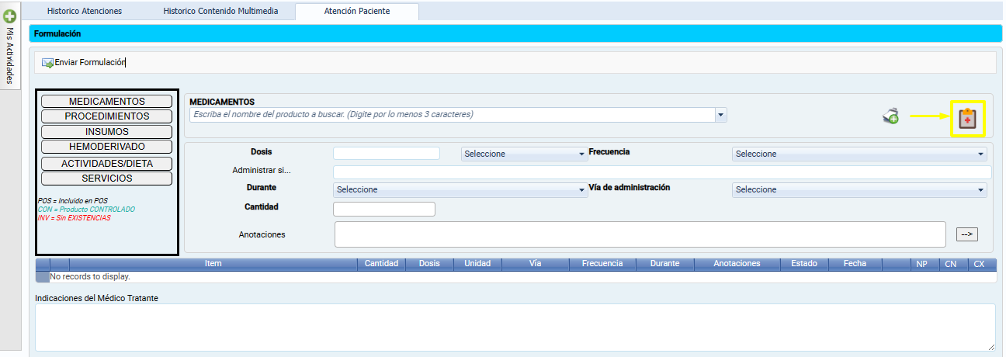The image size is (1006, 357).
Task: Click the Enviar Formulación envelope icon
Action: (47, 63)
